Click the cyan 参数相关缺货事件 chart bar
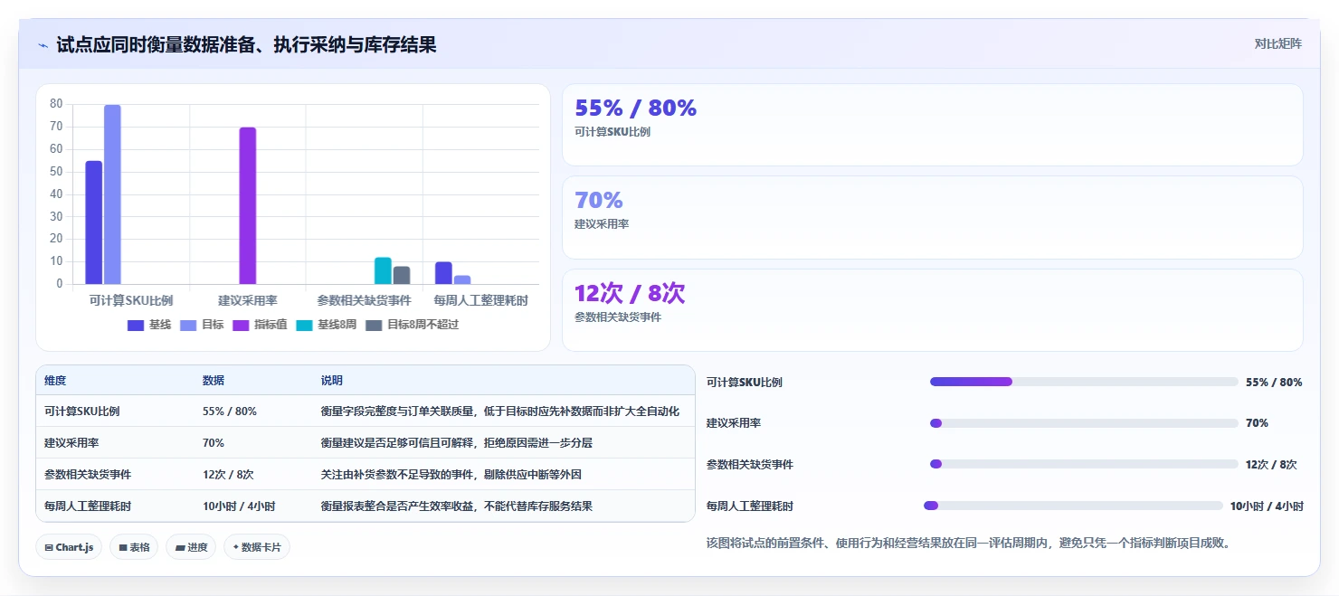1339x596 pixels. click(x=383, y=270)
